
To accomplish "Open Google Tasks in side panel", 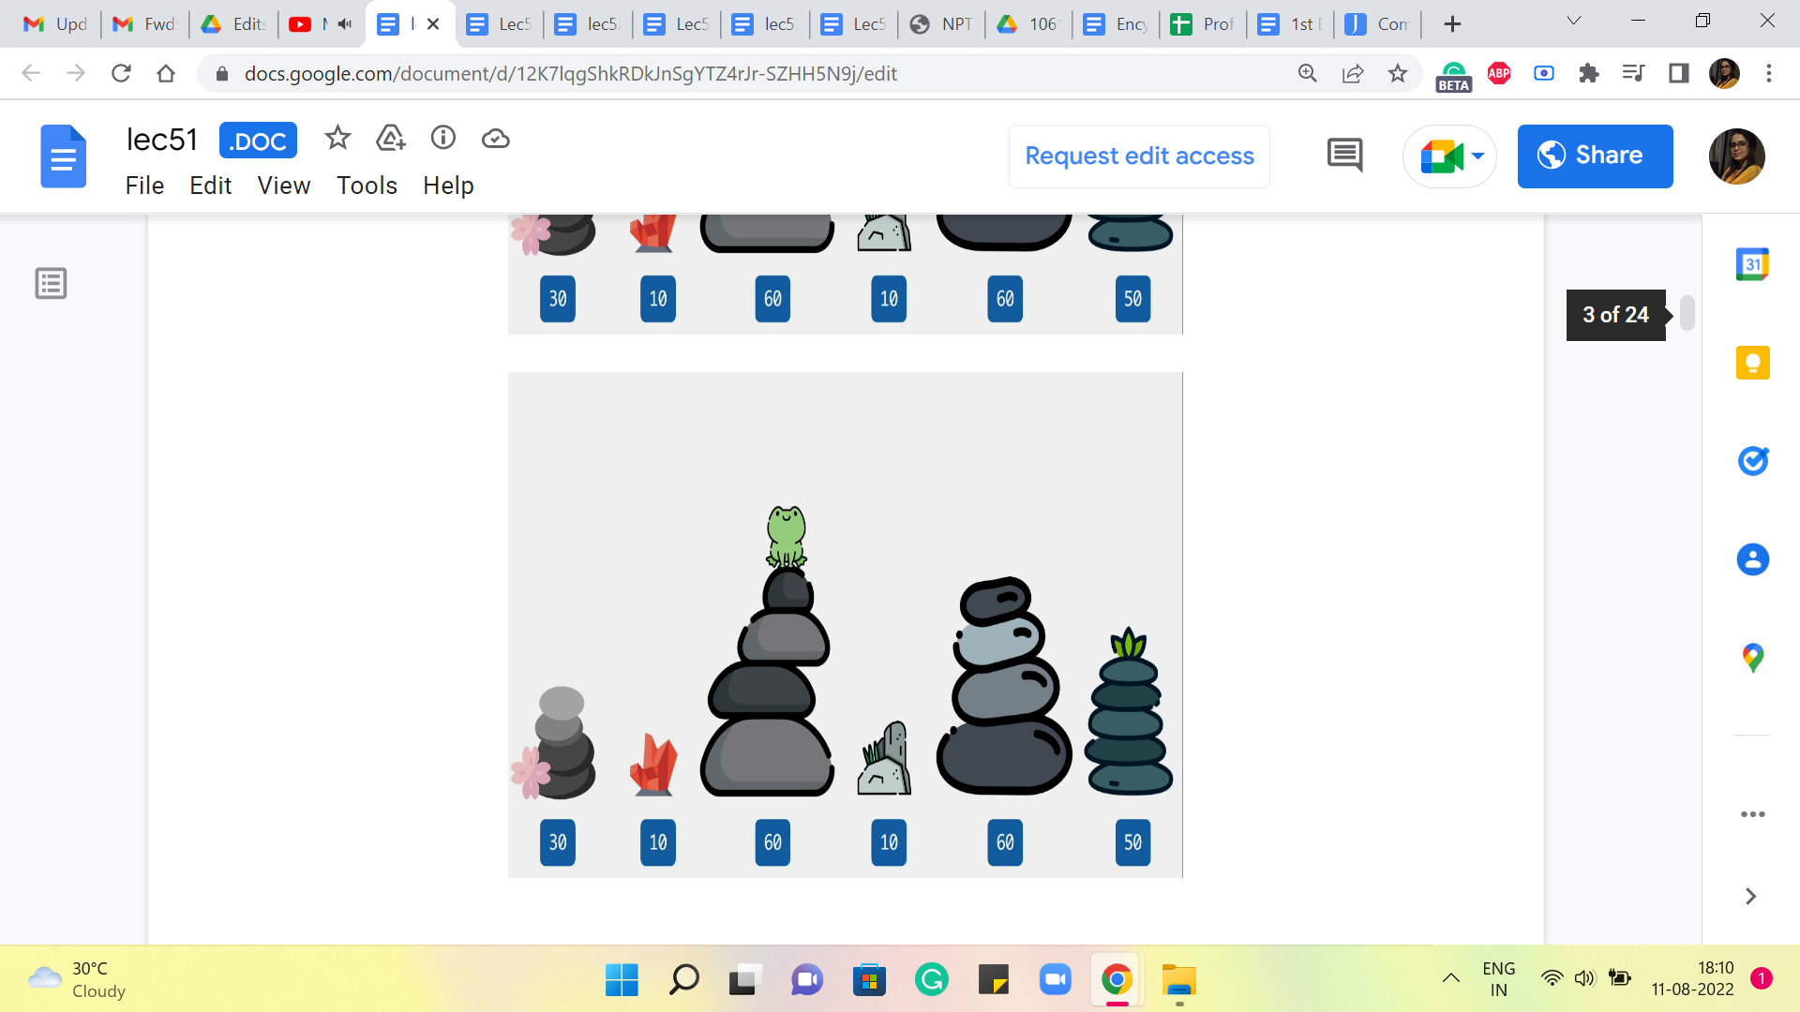I will point(1752,461).
